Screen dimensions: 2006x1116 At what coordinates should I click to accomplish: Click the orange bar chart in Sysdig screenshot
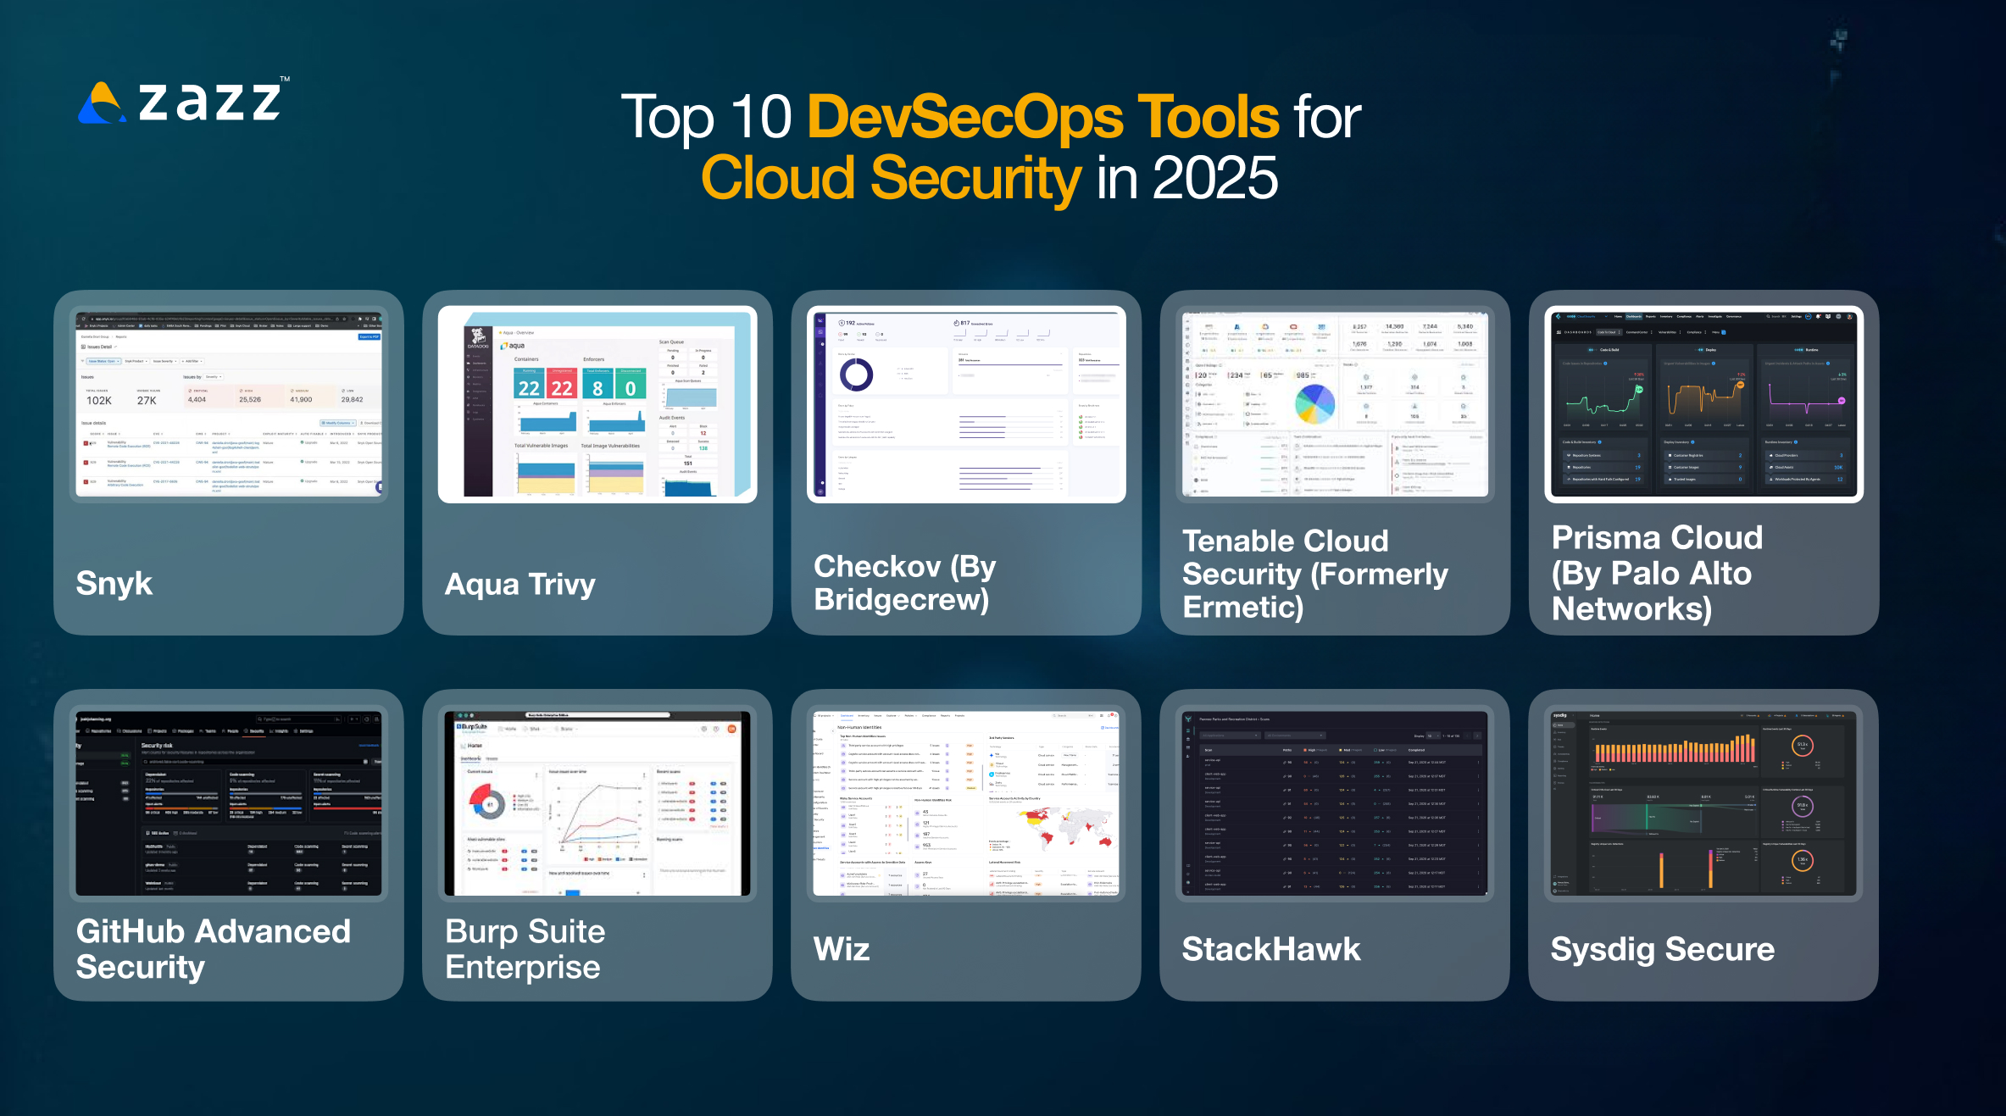coord(1675,749)
